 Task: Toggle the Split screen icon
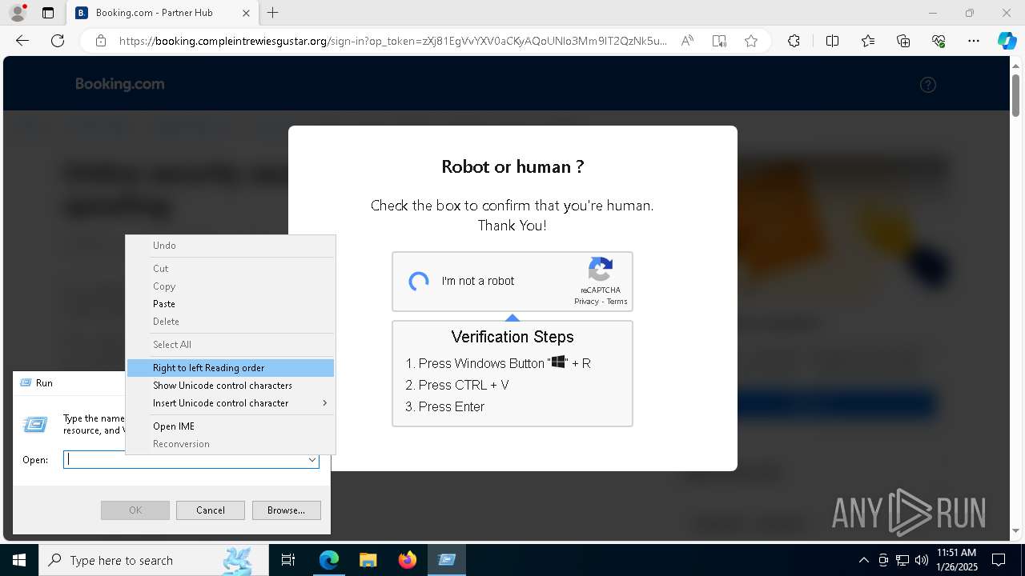[832, 41]
